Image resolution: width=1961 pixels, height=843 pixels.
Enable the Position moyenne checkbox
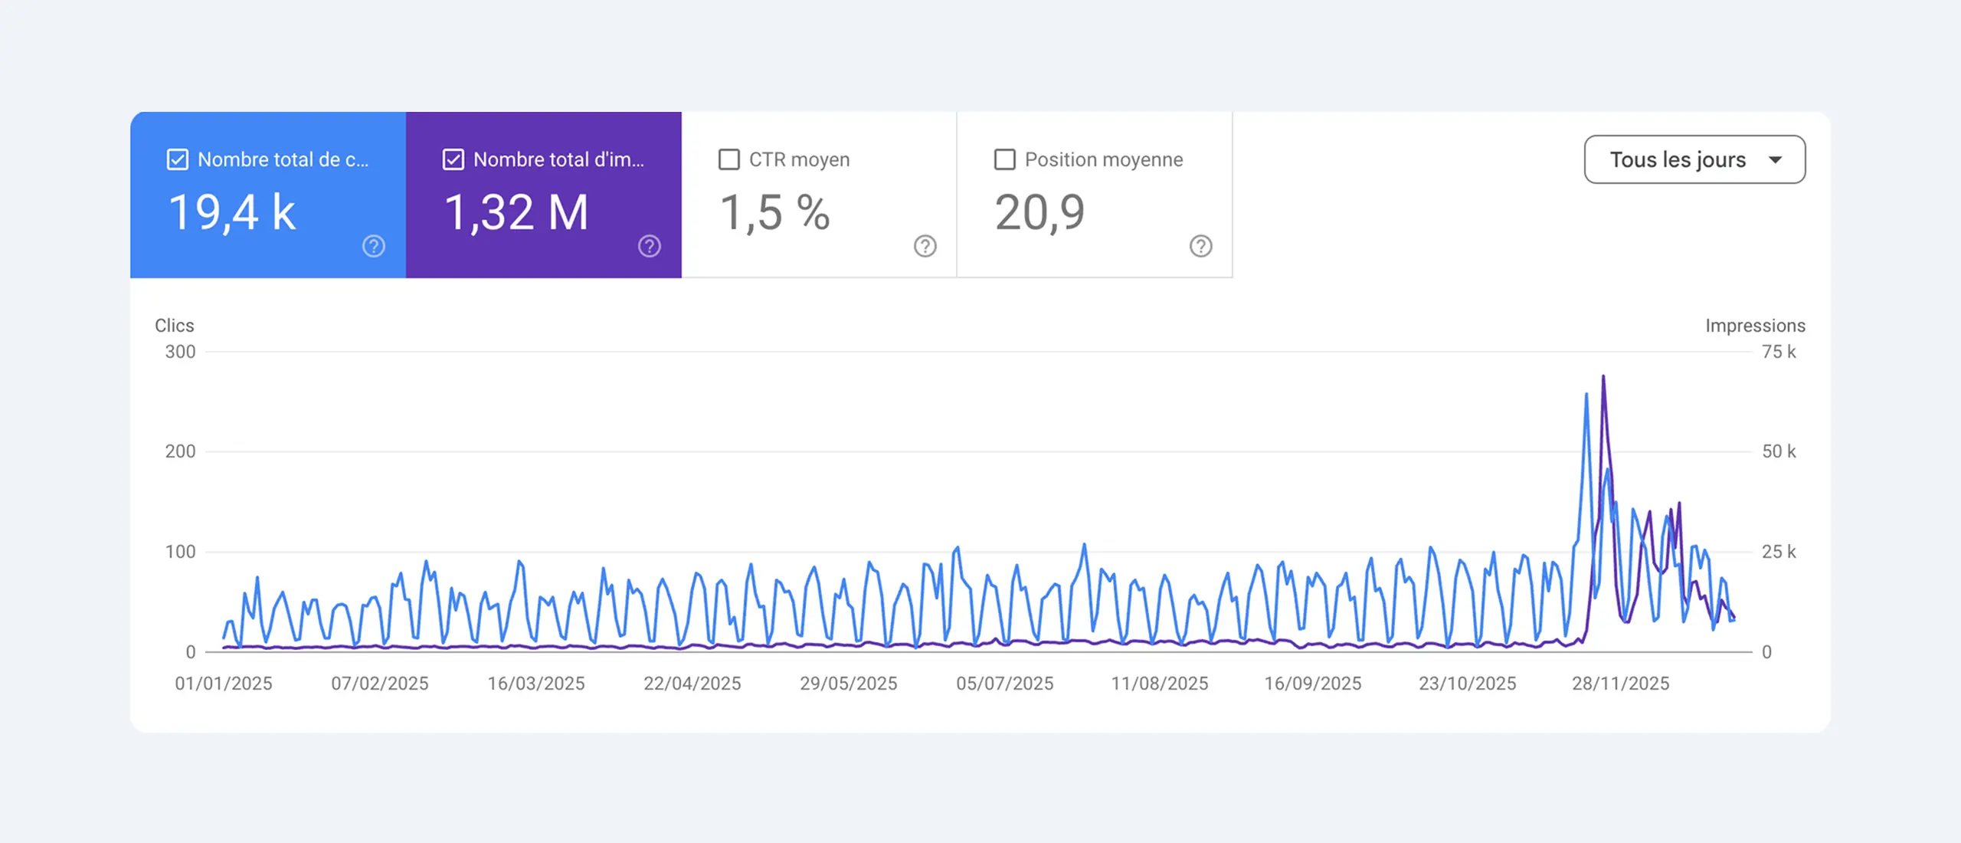coord(1005,159)
